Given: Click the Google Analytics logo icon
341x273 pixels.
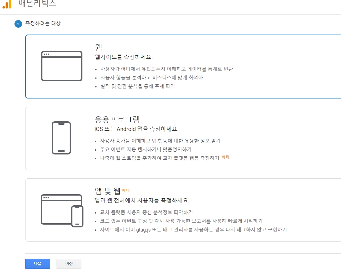Looking at the screenshot, I should tap(7, 4).
